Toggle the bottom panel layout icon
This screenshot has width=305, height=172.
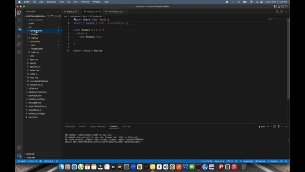click(279, 6)
